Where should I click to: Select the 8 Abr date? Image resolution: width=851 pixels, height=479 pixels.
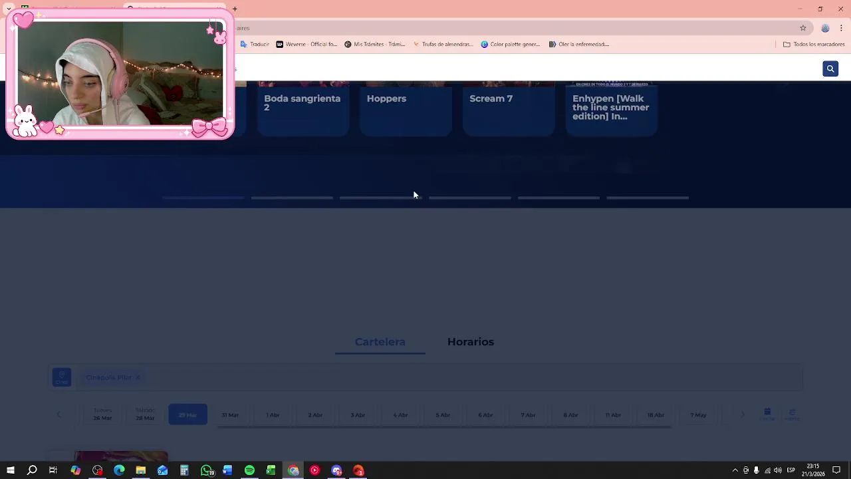[570, 414]
